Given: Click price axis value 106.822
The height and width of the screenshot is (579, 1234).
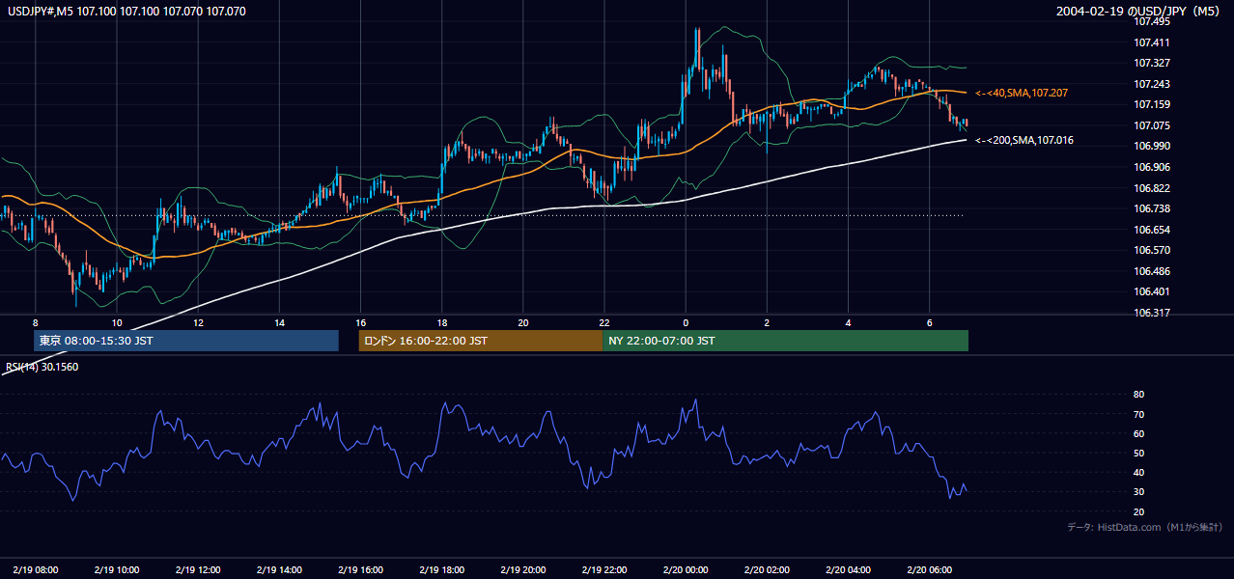Looking at the screenshot, I should (1151, 188).
